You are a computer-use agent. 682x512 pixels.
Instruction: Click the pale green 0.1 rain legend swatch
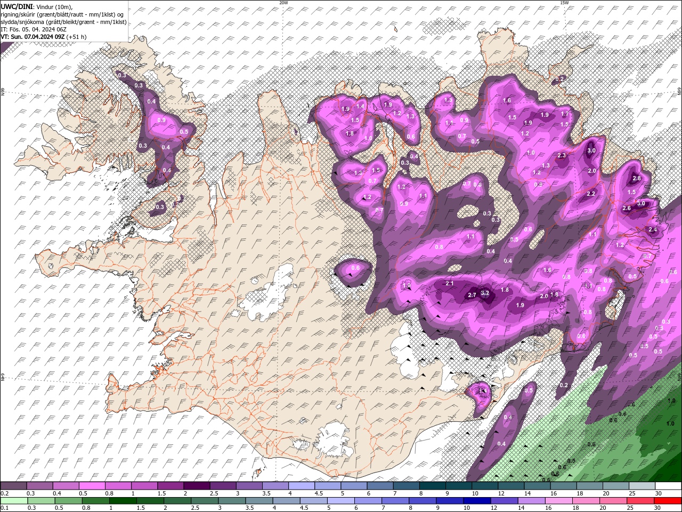coord(13,501)
